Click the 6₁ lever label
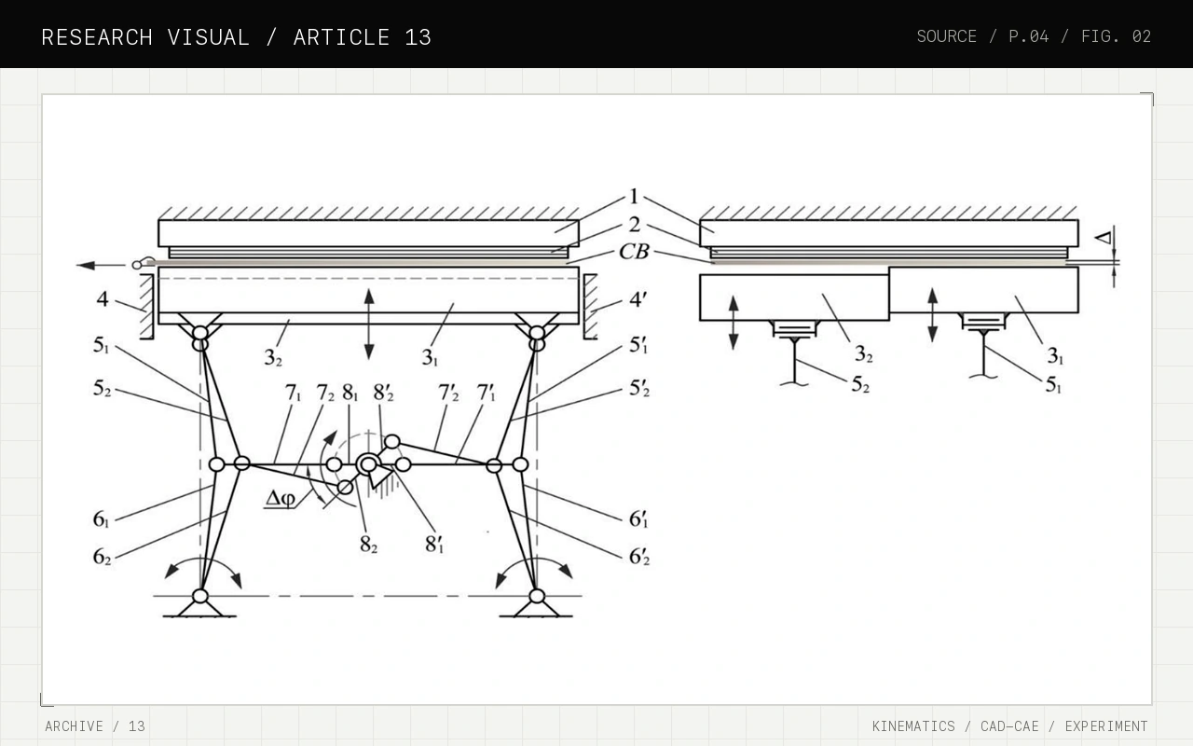 click(x=102, y=519)
